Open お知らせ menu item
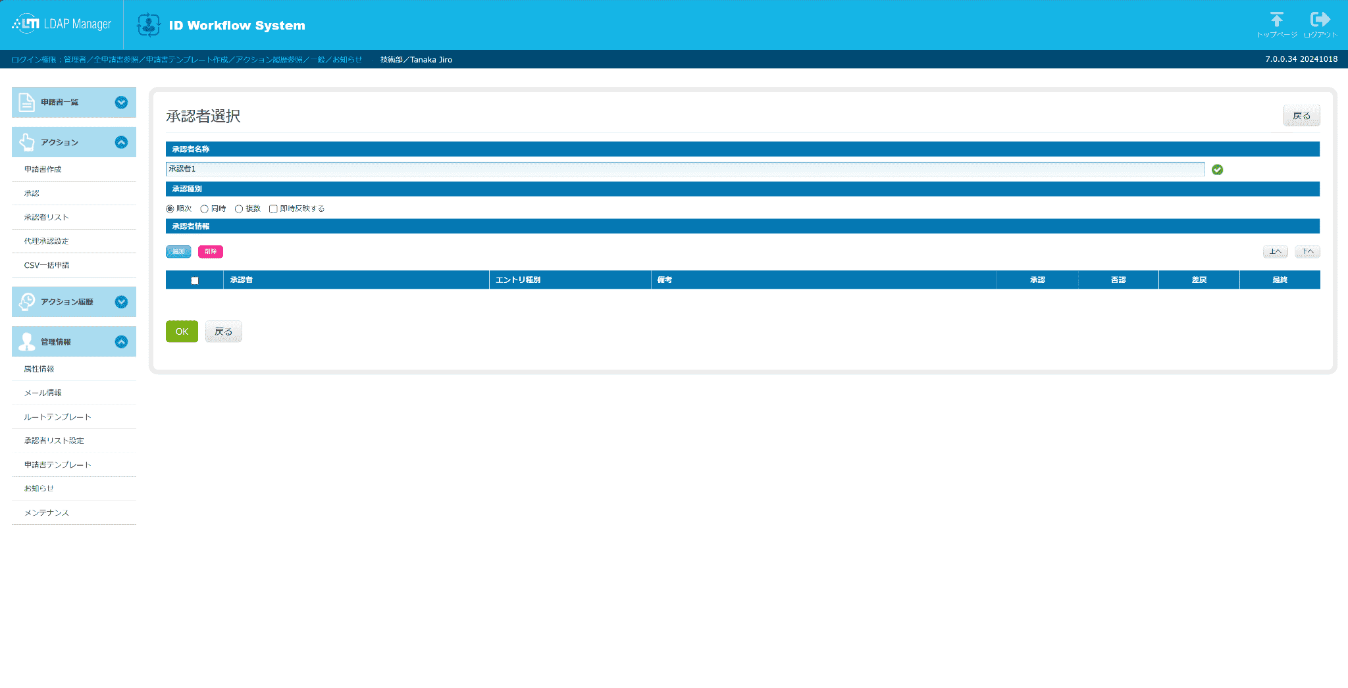The image size is (1348, 688). click(x=74, y=489)
